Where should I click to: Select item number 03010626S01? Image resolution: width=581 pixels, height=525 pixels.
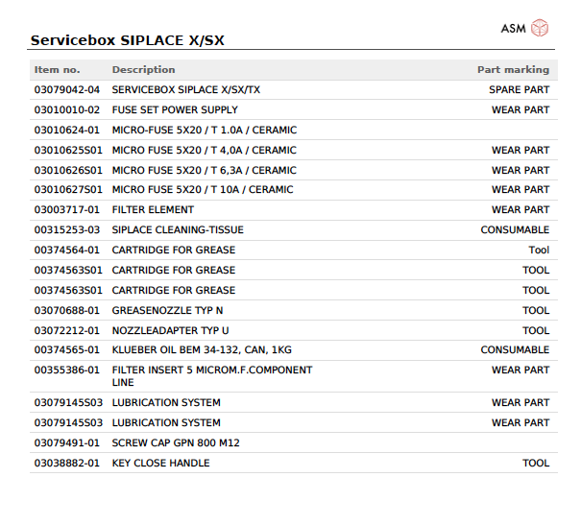pos(68,170)
